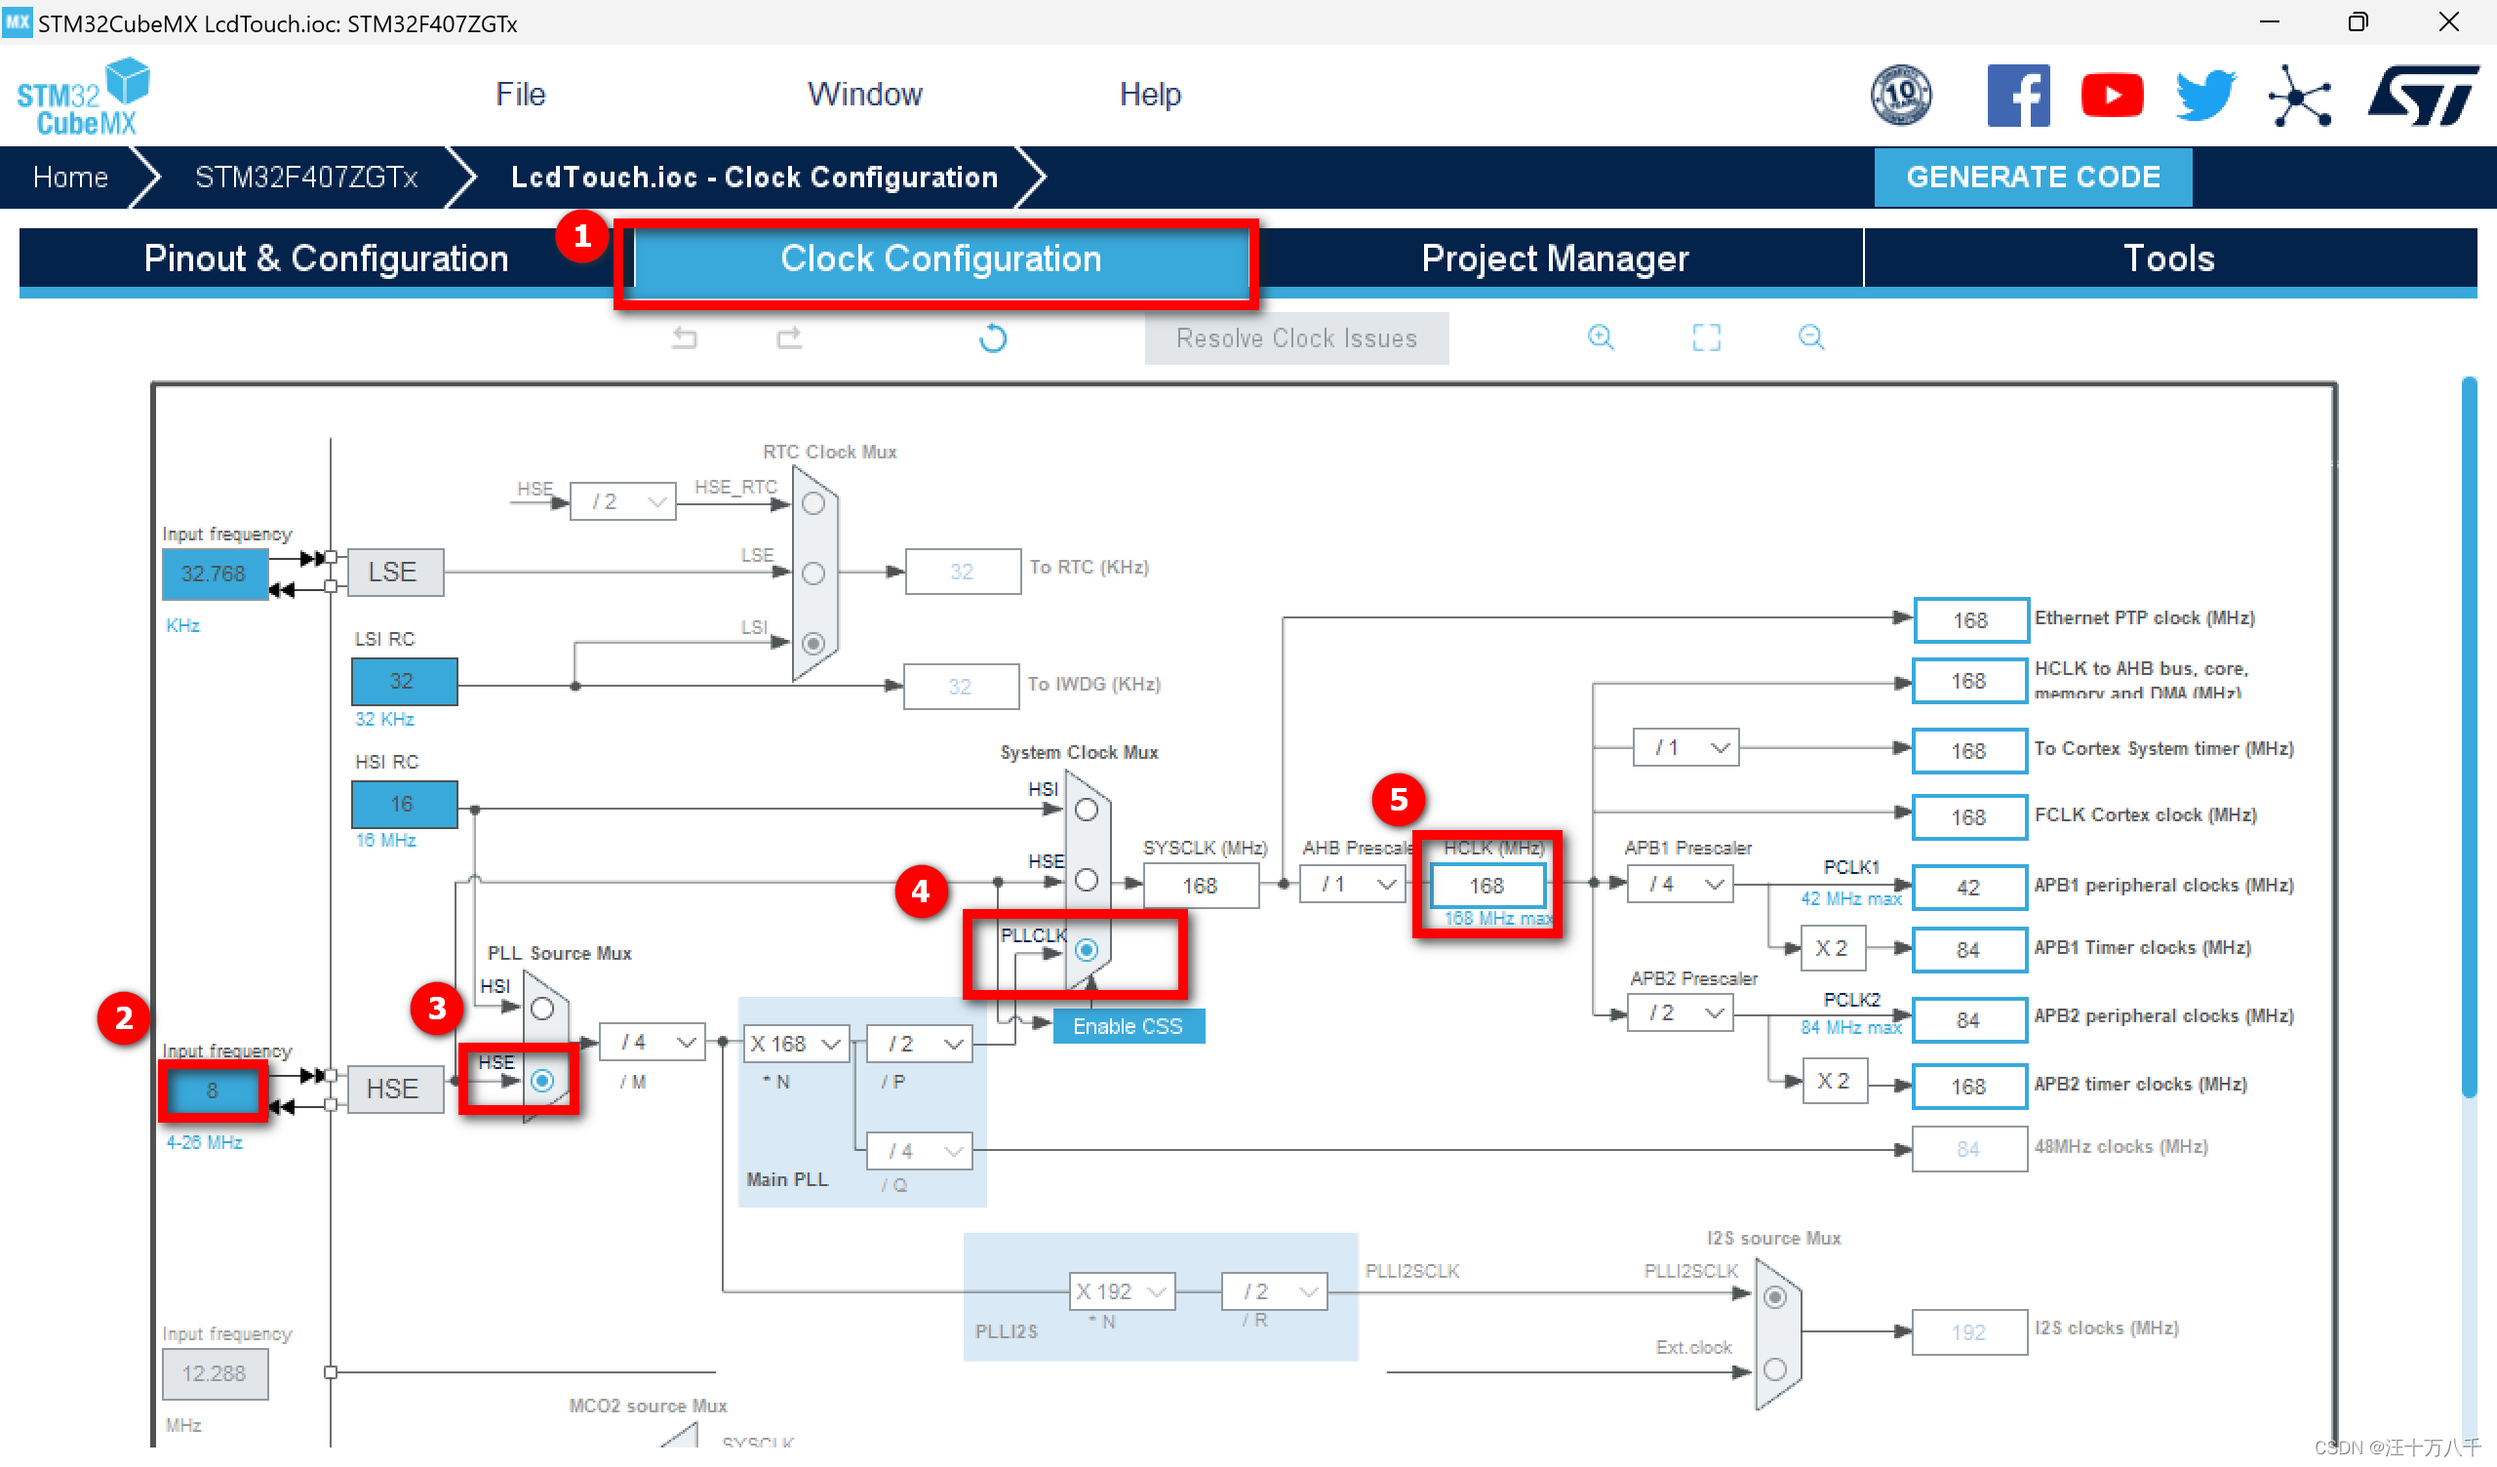This screenshot has width=2497, height=1467.
Task: Zoom out of the clock diagram
Action: pos(1811,337)
